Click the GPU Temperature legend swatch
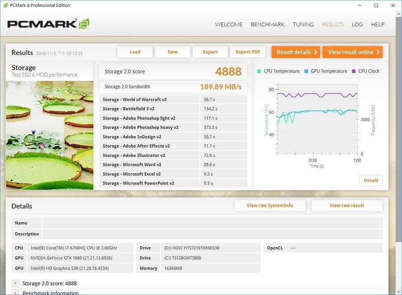402x295 pixels. click(x=306, y=71)
